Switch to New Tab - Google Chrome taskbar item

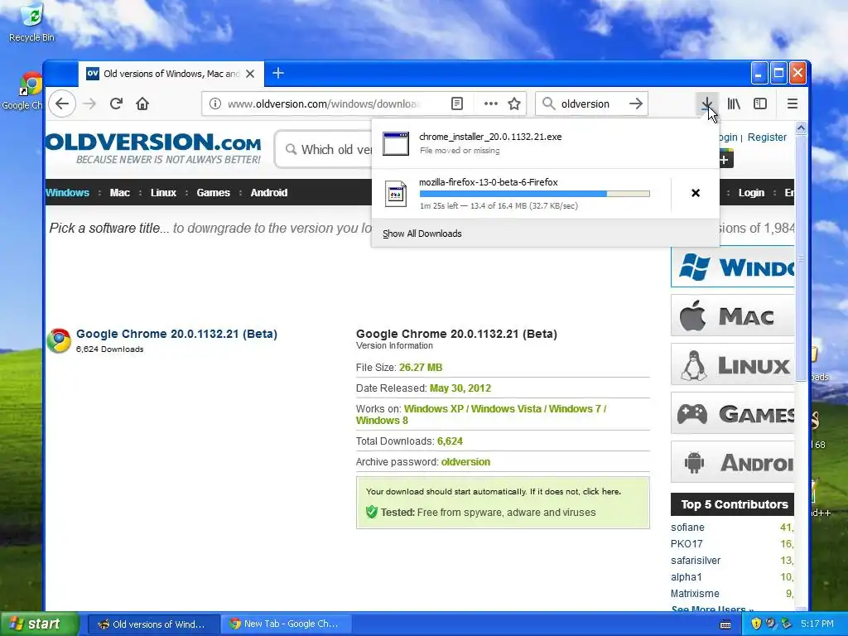(x=286, y=624)
